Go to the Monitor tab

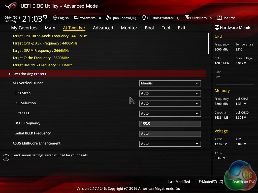click(129, 28)
